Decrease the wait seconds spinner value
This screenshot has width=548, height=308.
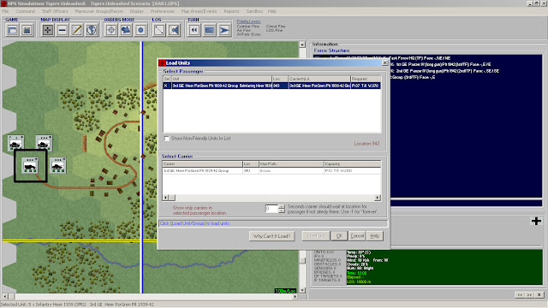[x=282, y=211]
